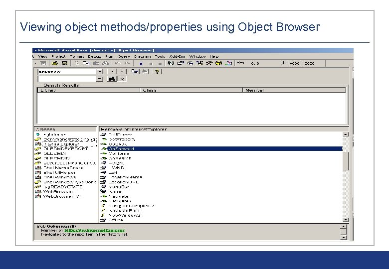Click the Object Browser Go Forward arrow
The width and height of the screenshot is (389, 269).
(122, 71)
